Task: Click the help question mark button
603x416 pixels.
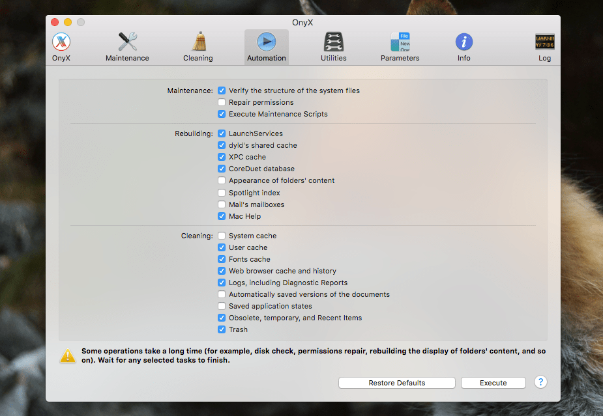Action: click(x=540, y=381)
